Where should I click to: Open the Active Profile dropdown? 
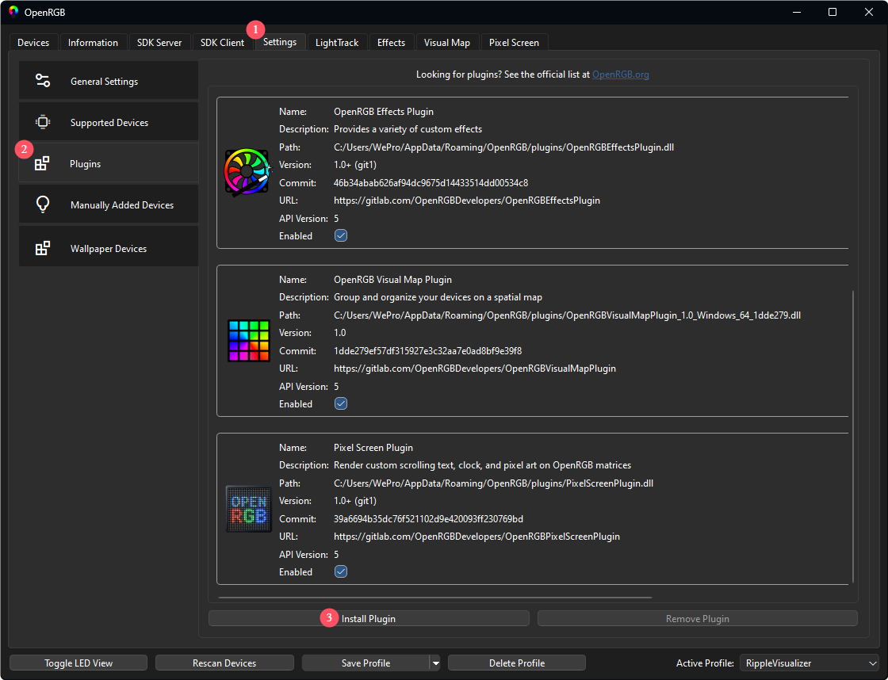click(809, 663)
